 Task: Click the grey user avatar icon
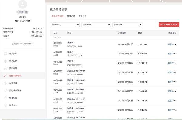[x=22, y=4]
